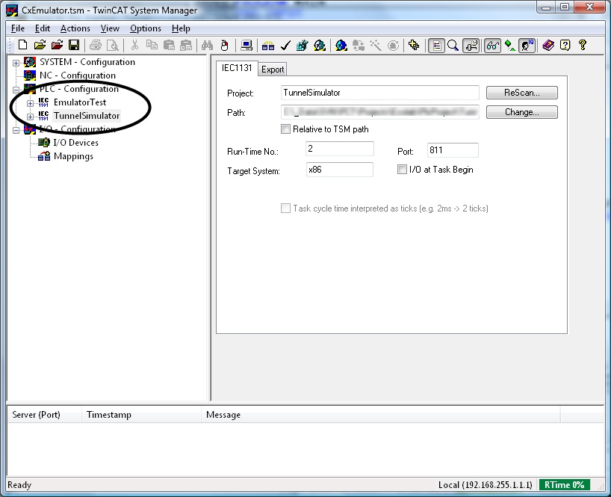
Task: Click the Project name field
Action: point(380,93)
